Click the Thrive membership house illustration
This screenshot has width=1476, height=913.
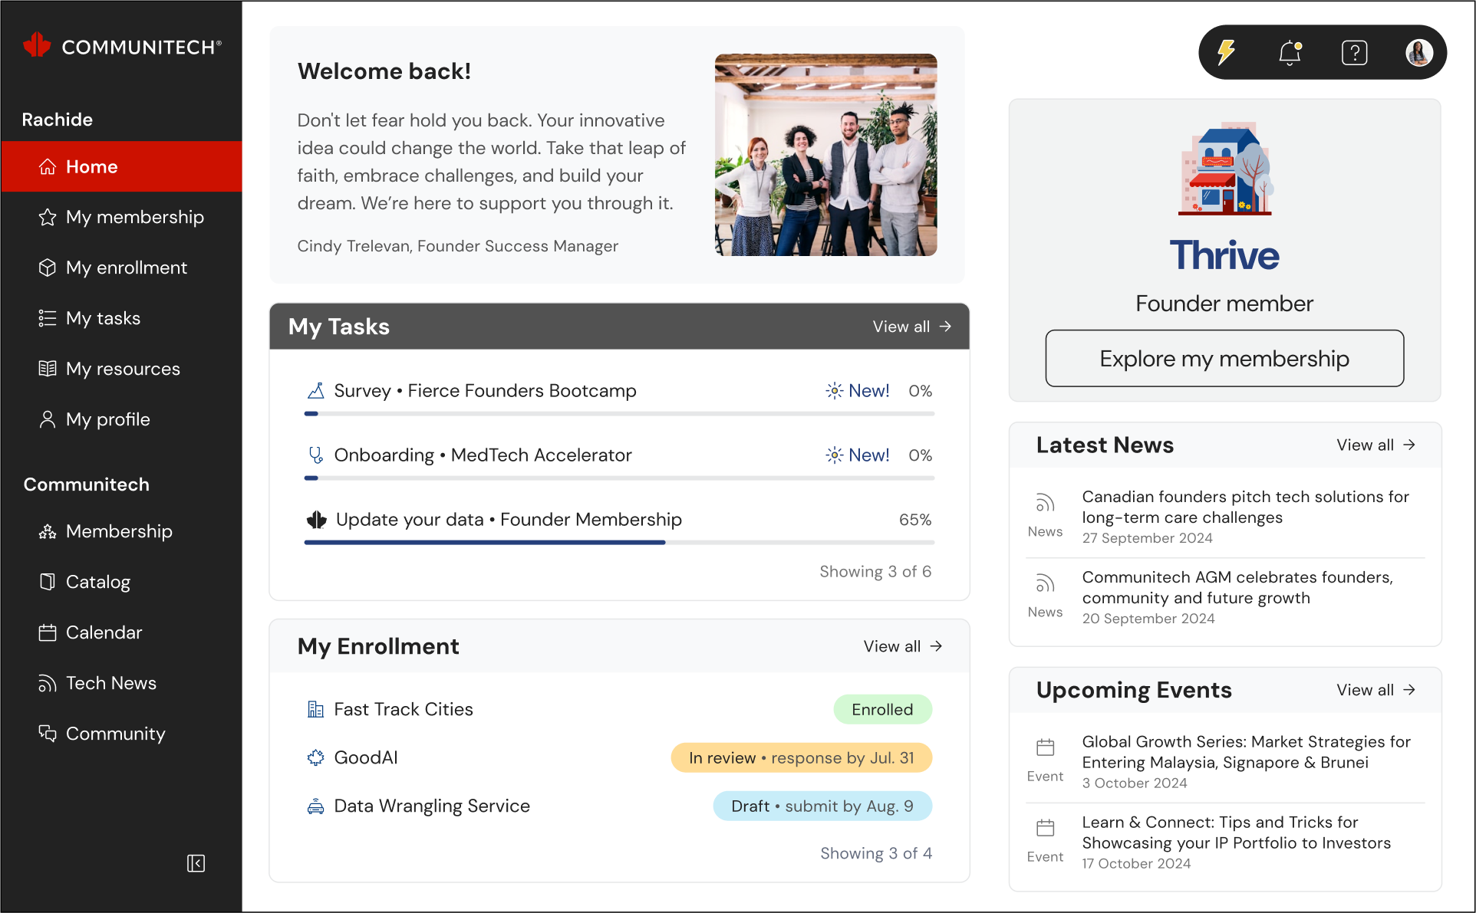coord(1225,169)
